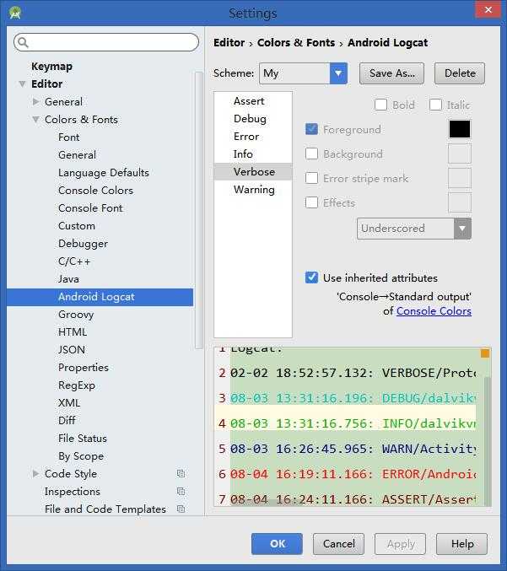Select Warning in the log level list

(x=253, y=190)
